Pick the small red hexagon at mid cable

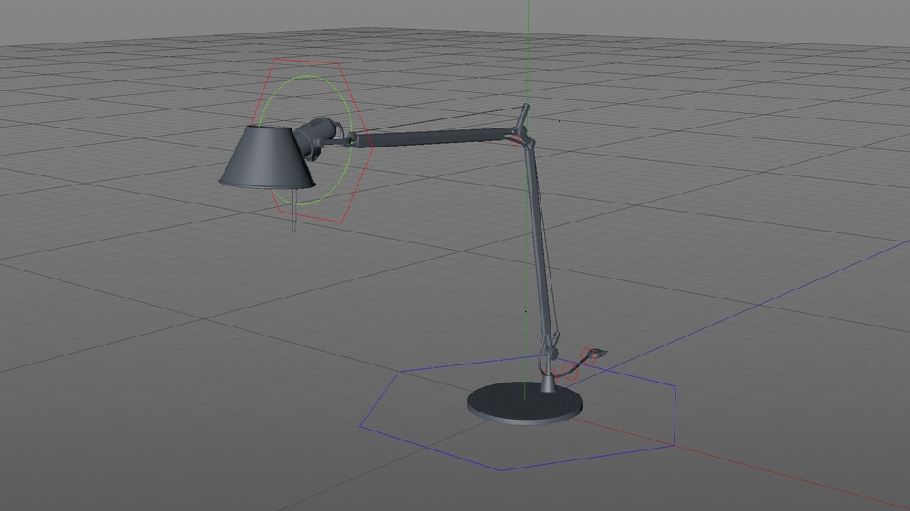[x=569, y=373]
